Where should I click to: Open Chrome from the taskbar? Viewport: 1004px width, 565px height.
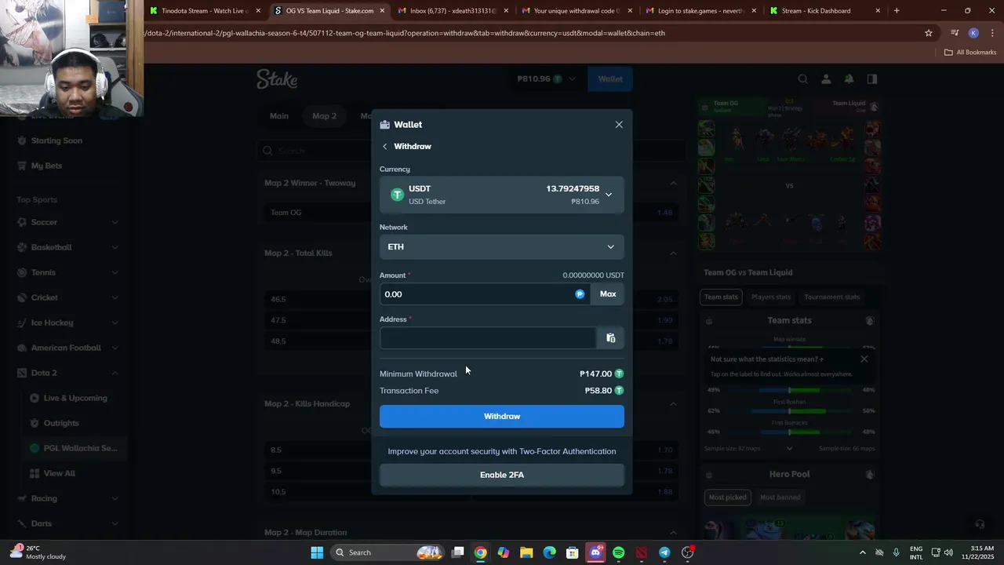[481, 552]
